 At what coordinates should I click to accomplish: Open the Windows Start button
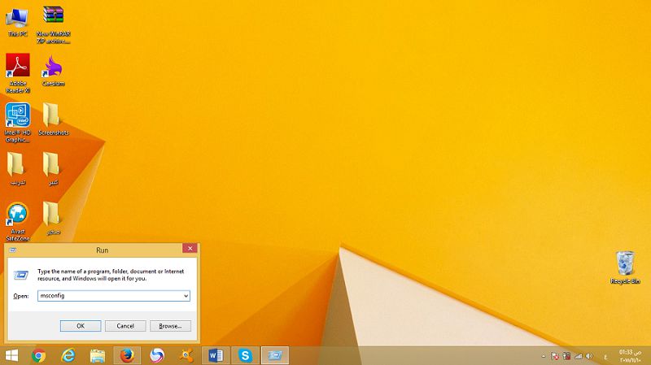click(x=11, y=355)
